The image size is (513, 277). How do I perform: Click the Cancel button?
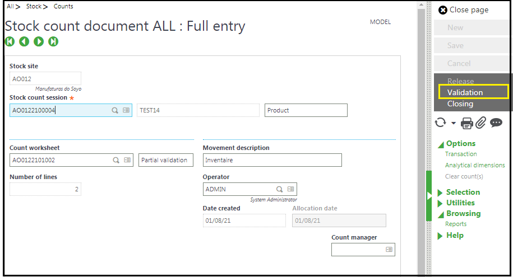click(x=471, y=63)
